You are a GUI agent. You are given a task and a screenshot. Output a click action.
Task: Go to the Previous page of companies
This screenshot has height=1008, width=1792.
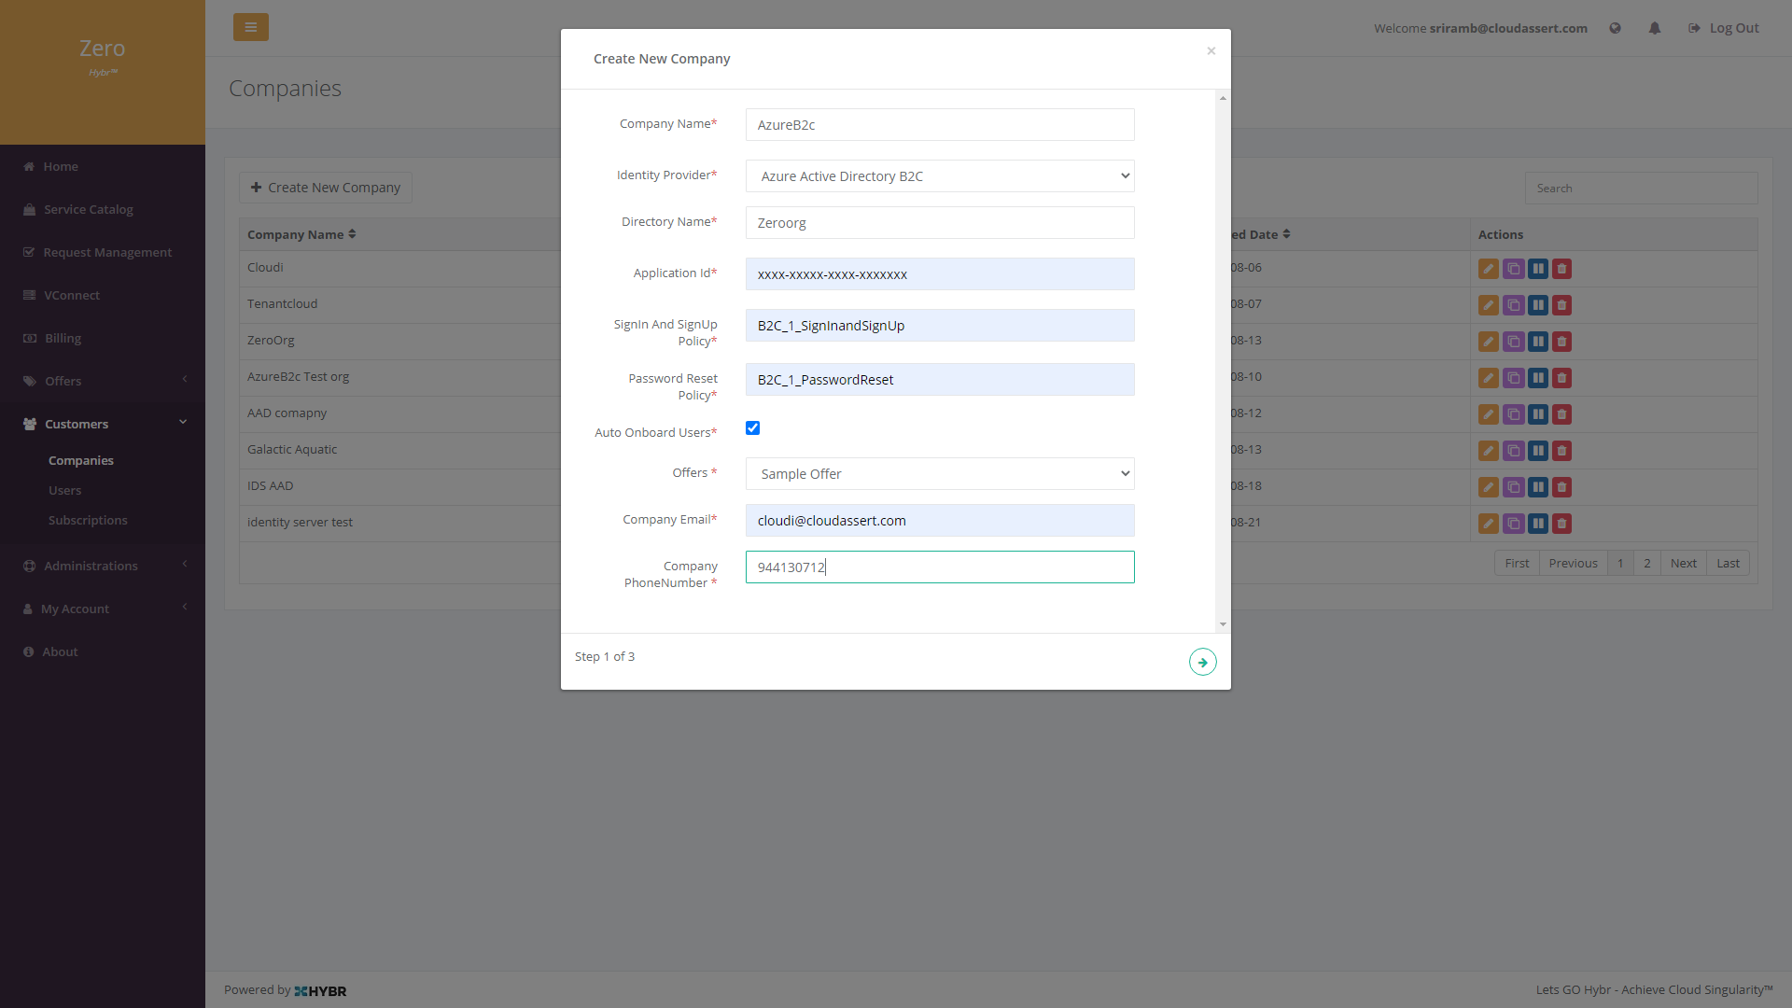[1573, 563]
